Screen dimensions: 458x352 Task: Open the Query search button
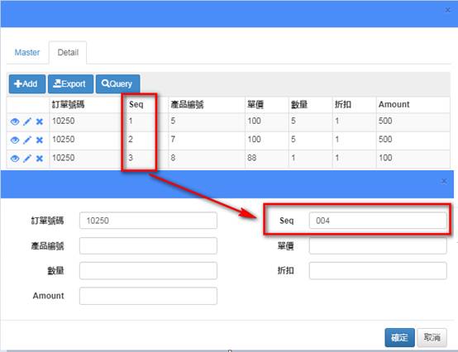[117, 83]
